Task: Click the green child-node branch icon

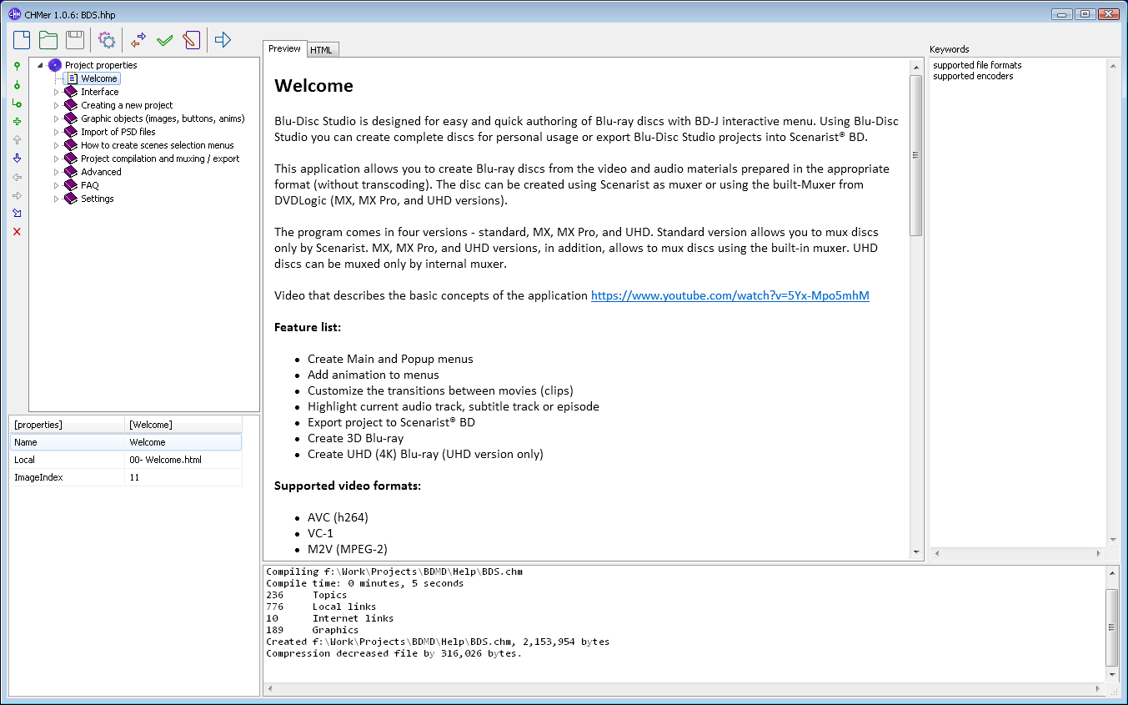Action: [x=17, y=103]
